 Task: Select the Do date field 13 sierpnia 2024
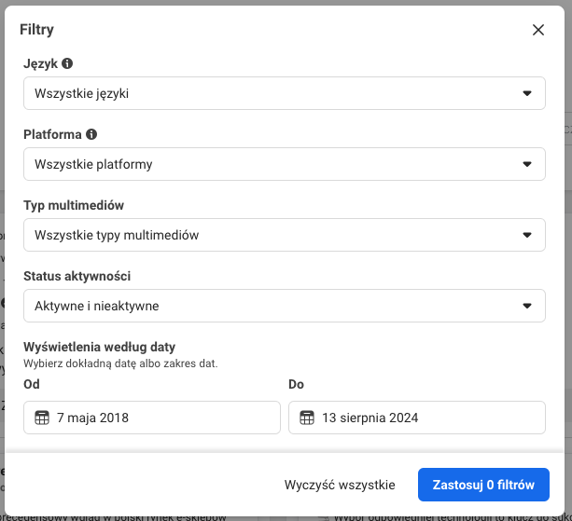417,418
